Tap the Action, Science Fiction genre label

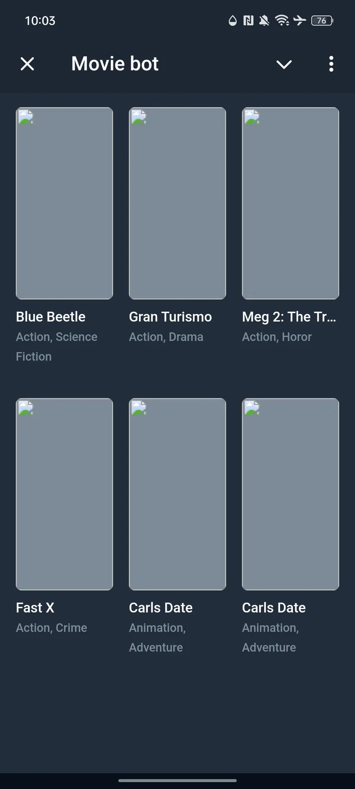click(x=57, y=346)
